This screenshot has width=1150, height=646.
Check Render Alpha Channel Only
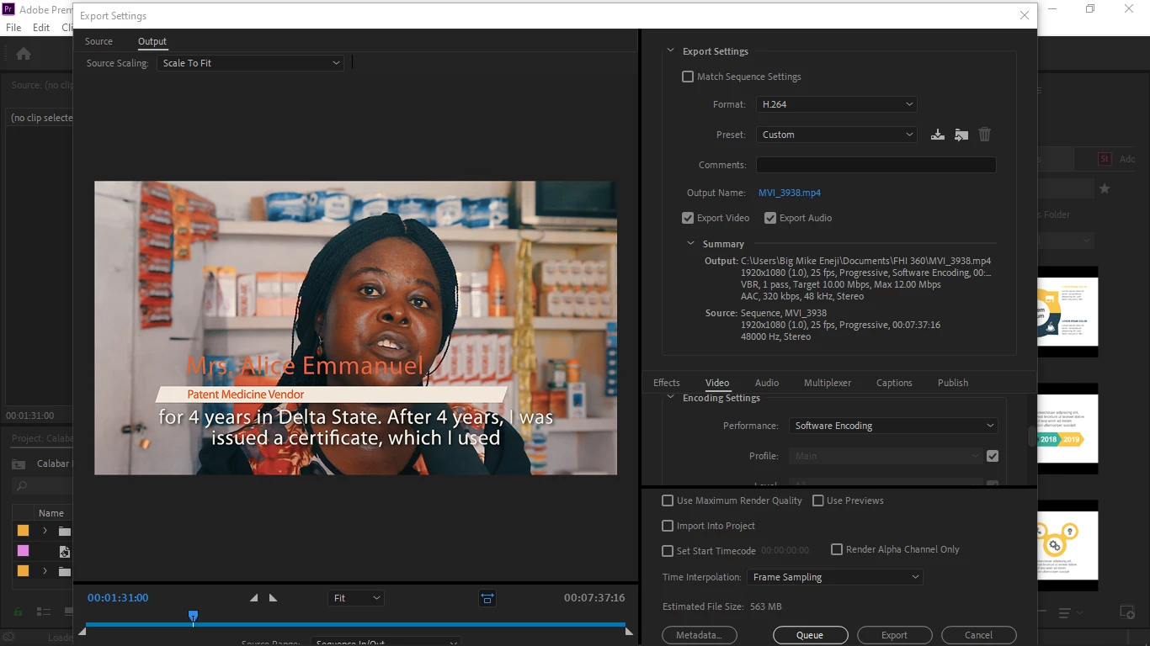click(837, 549)
